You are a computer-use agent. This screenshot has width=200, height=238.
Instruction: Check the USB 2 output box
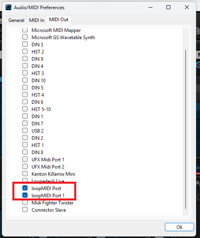pyautogui.click(x=25, y=131)
